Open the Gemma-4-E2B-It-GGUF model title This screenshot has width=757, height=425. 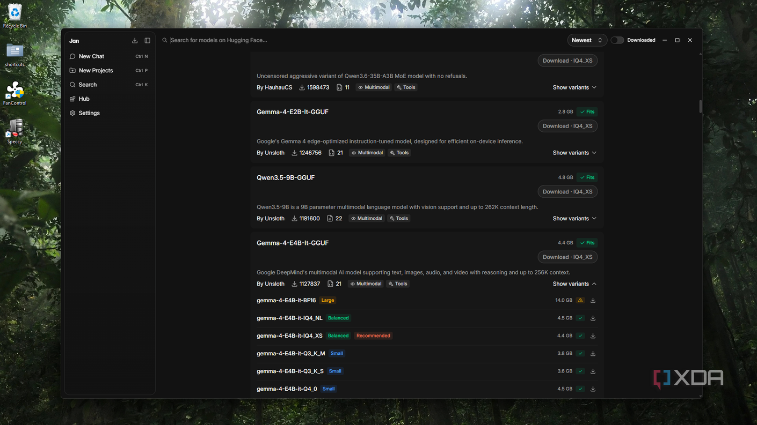(x=293, y=112)
